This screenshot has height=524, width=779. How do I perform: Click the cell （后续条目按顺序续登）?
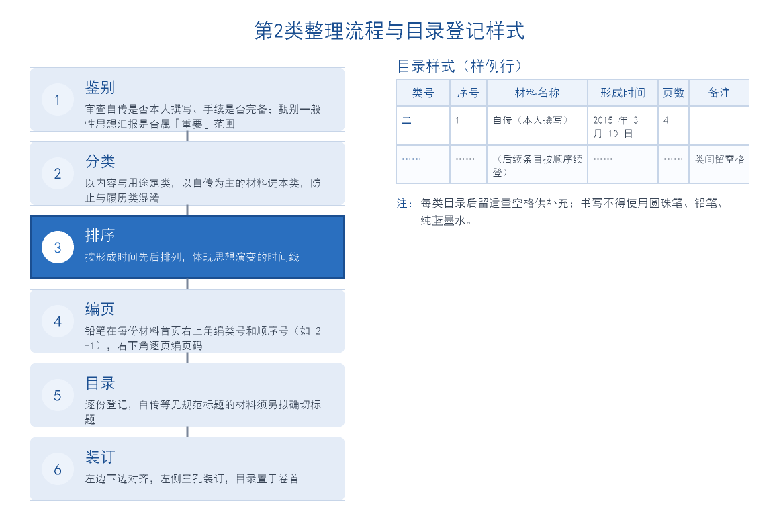point(537,165)
